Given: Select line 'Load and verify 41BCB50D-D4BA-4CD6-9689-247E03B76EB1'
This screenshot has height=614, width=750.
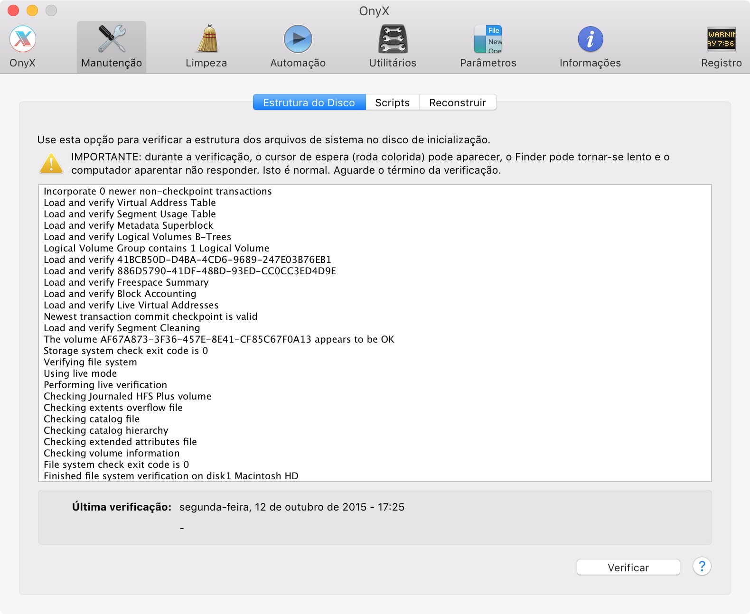Looking at the screenshot, I should pos(187,260).
